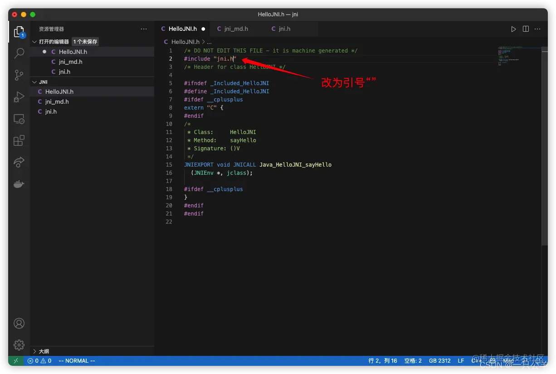The height and width of the screenshot is (374, 556).
Task: Click the HelloJNI.h breadcrumb file icon
Action: tap(166, 42)
